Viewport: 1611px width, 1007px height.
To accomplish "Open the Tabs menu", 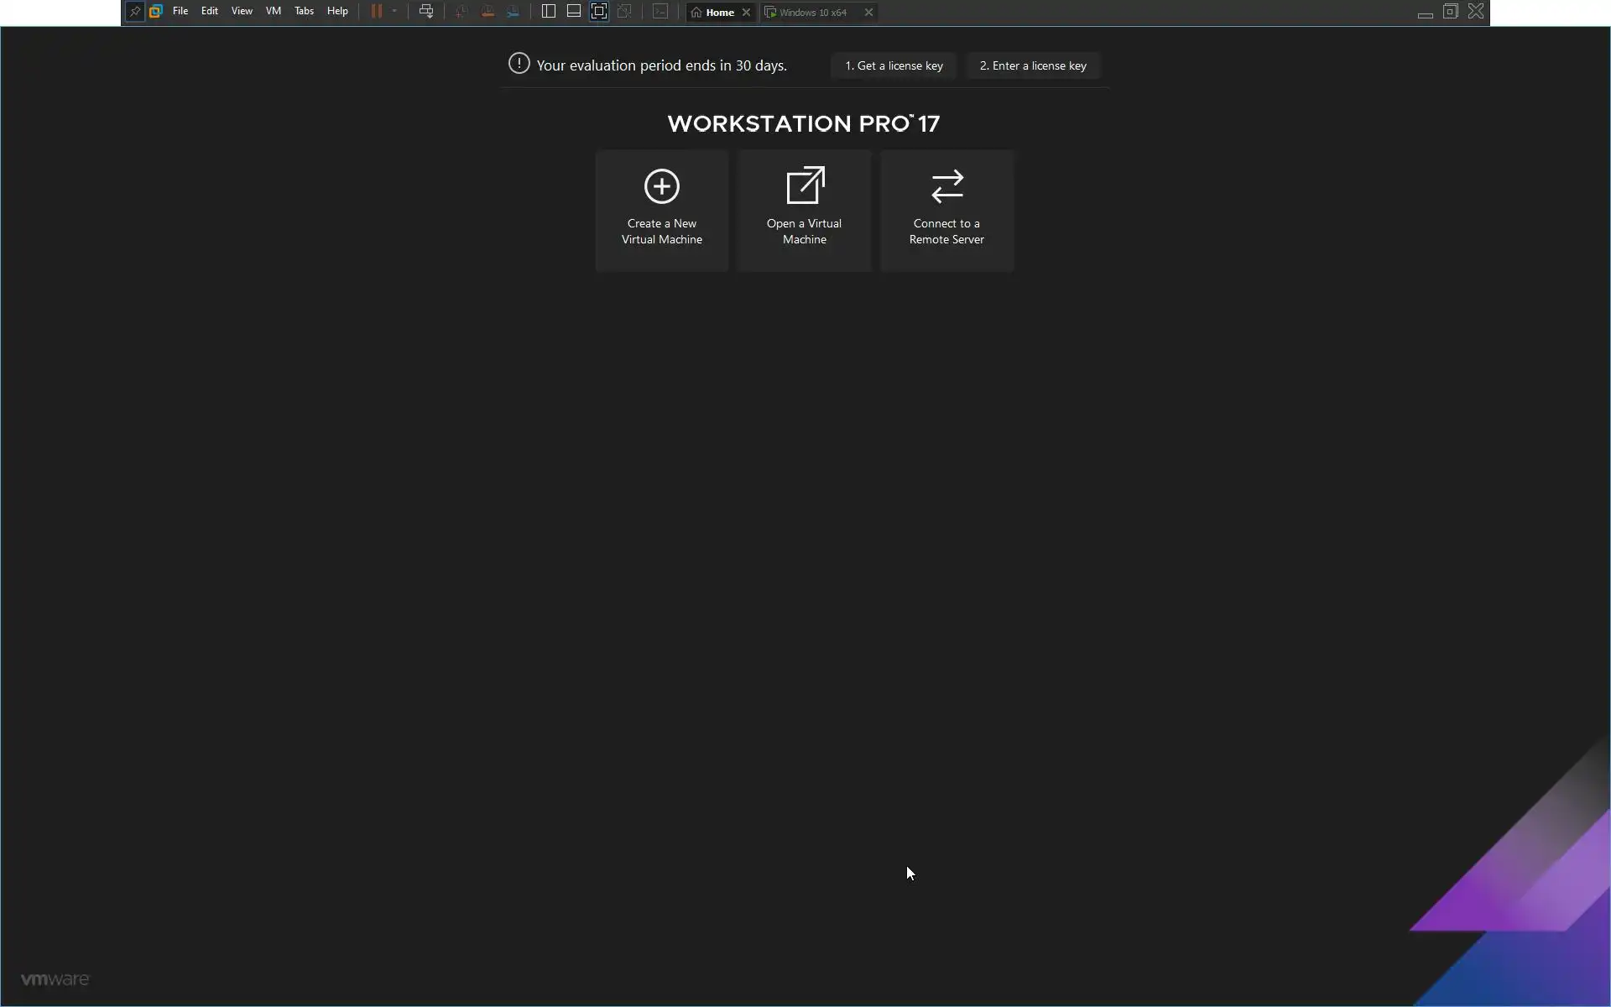I will 304,12.
